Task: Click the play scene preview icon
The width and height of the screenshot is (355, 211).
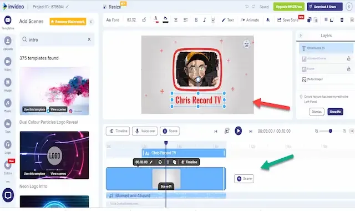Action: 227,131
